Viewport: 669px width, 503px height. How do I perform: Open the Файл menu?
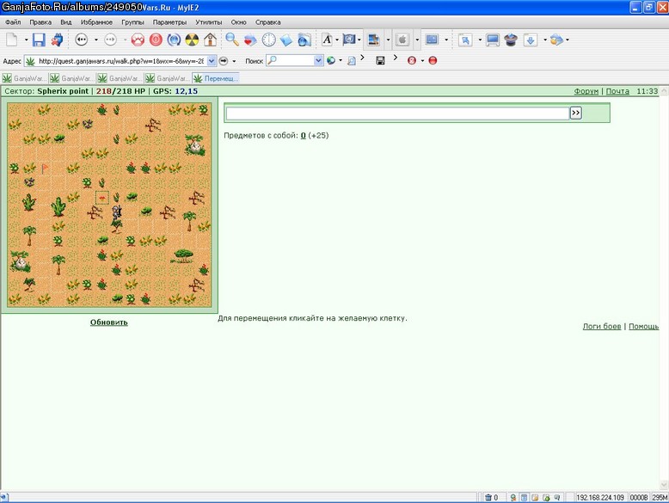(x=13, y=22)
